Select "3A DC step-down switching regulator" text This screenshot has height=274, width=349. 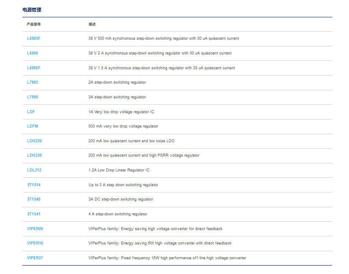coord(121,199)
